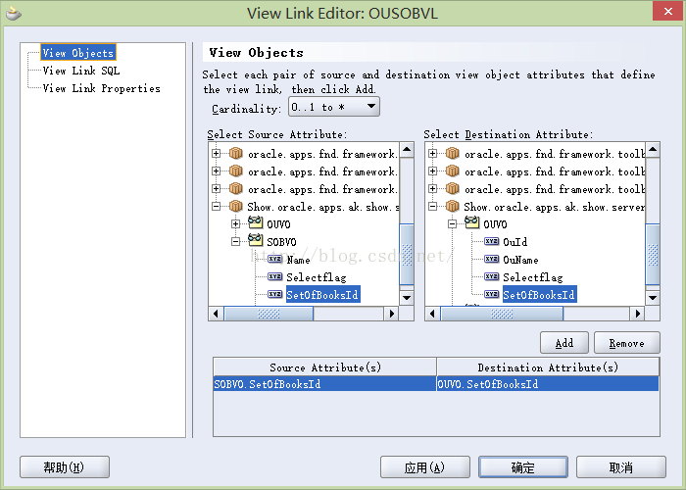This screenshot has width=686, height=490.
Task: Click OuName attribute icon in destination tree
Action: [x=492, y=259]
